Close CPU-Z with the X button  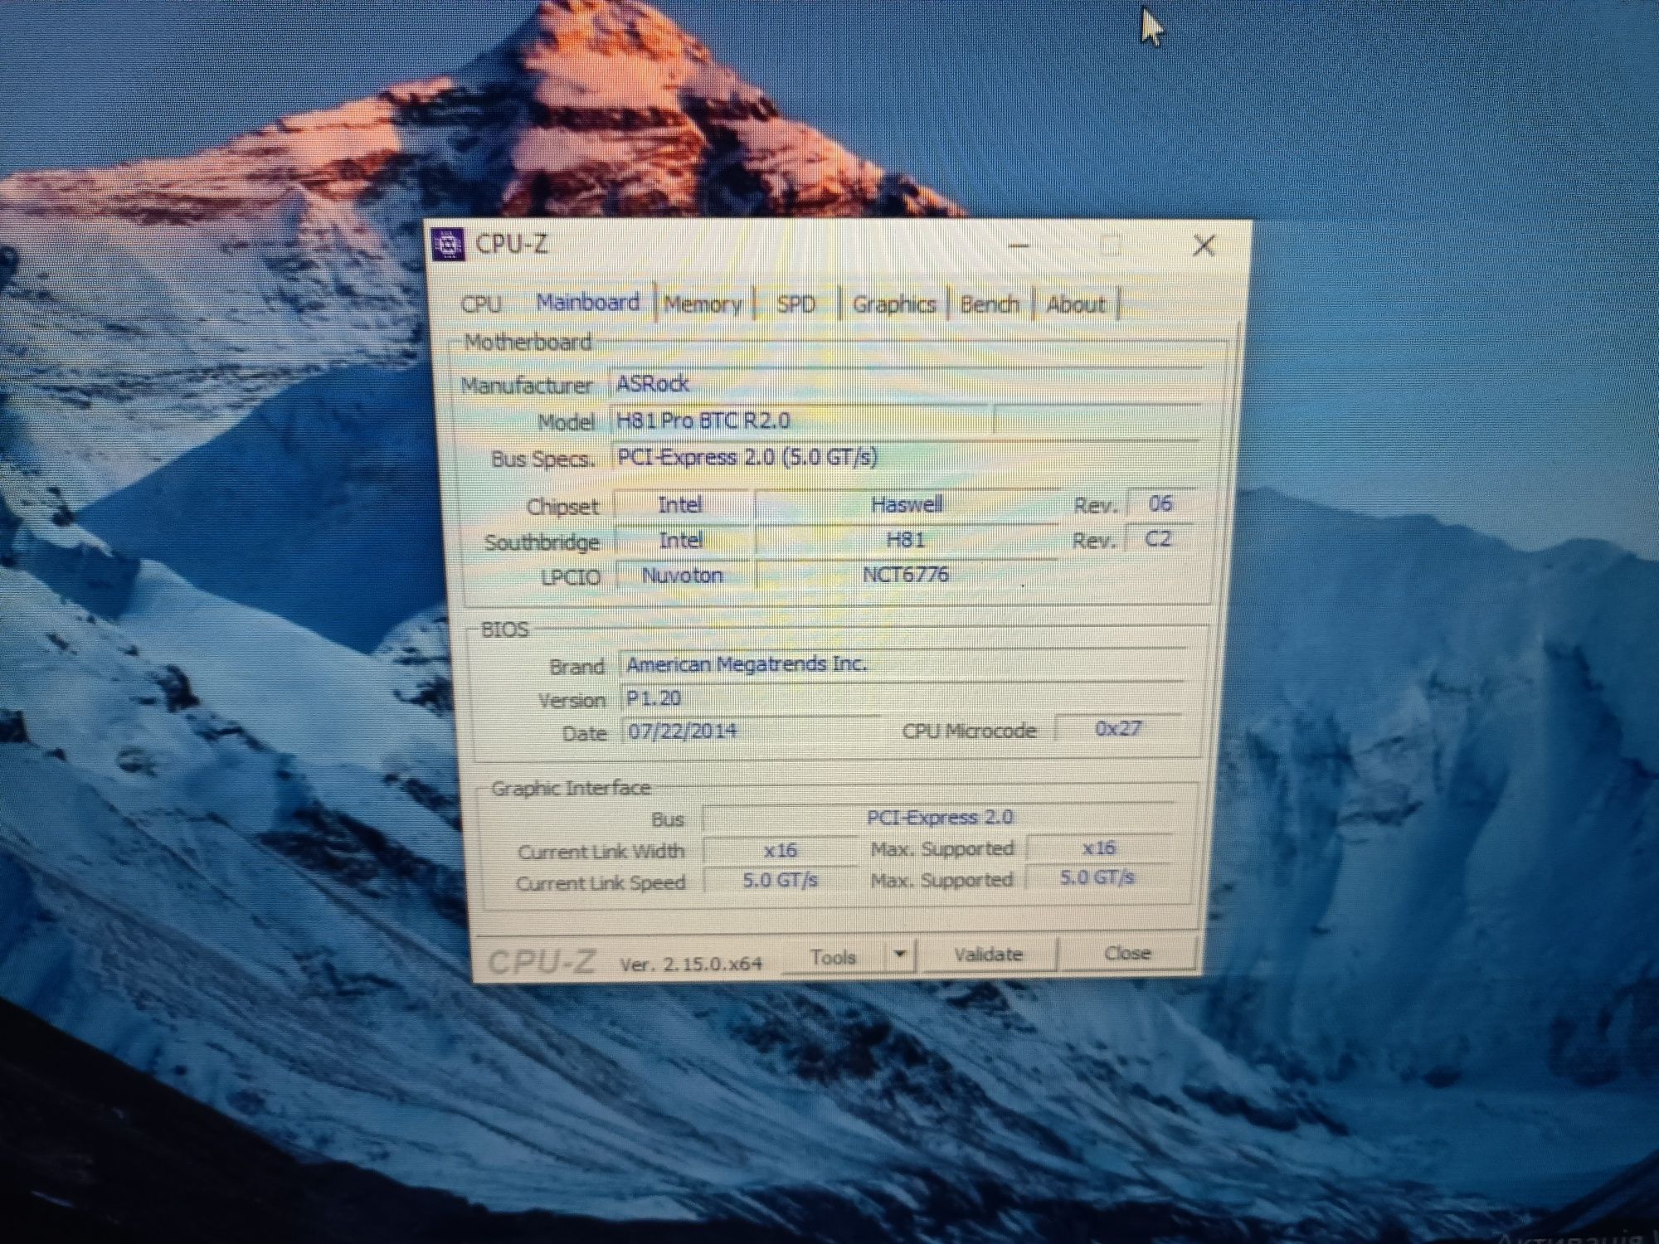click(x=1204, y=245)
